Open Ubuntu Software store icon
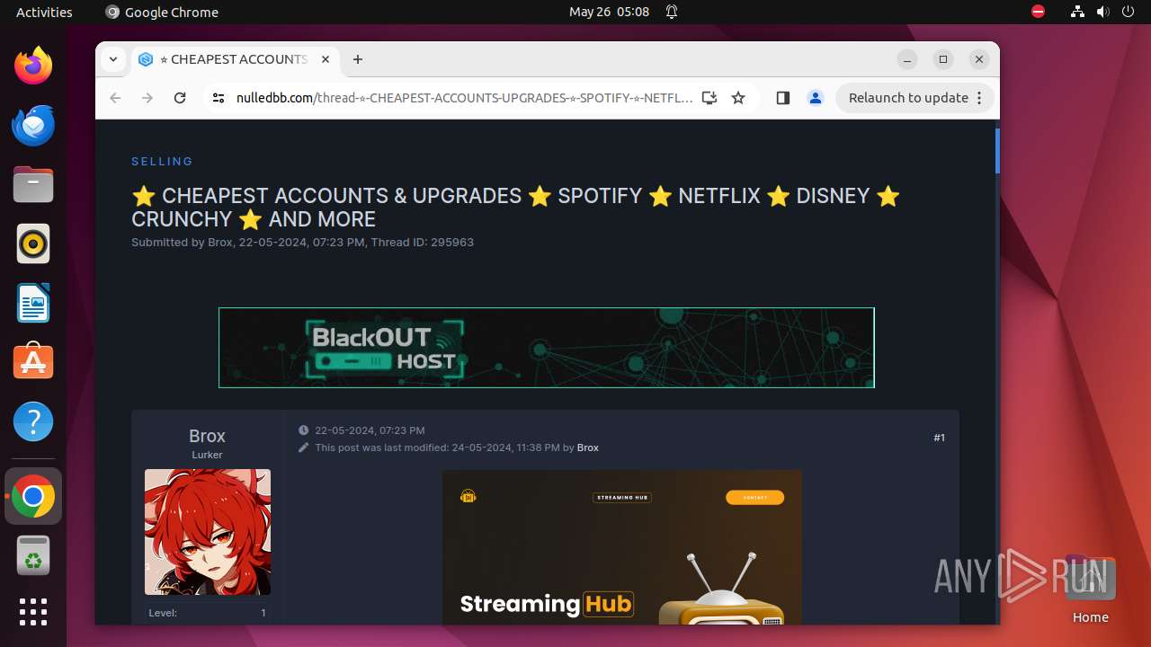Viewport: 1151px width, 647px height. (x=33, y=362)
